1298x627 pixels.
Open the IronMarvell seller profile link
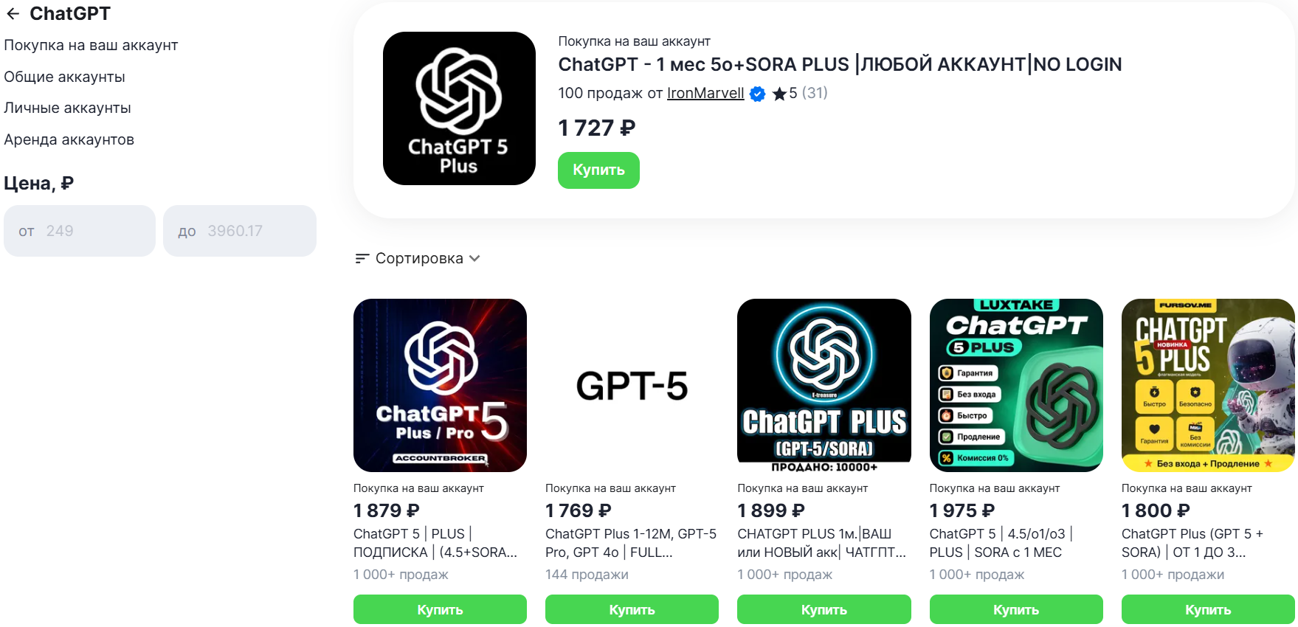[x=705, y=93]
